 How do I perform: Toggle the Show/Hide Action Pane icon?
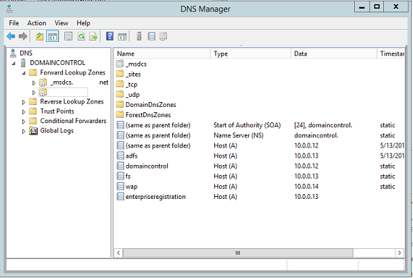(x=122, y=36)
